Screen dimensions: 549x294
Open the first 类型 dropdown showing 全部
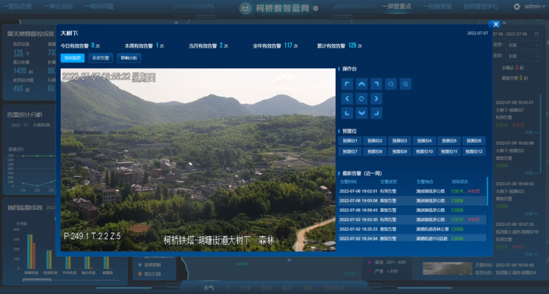[523, 45]
